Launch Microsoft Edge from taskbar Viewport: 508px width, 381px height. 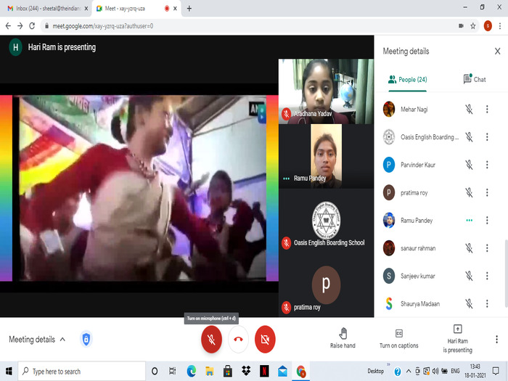point(191,372)
